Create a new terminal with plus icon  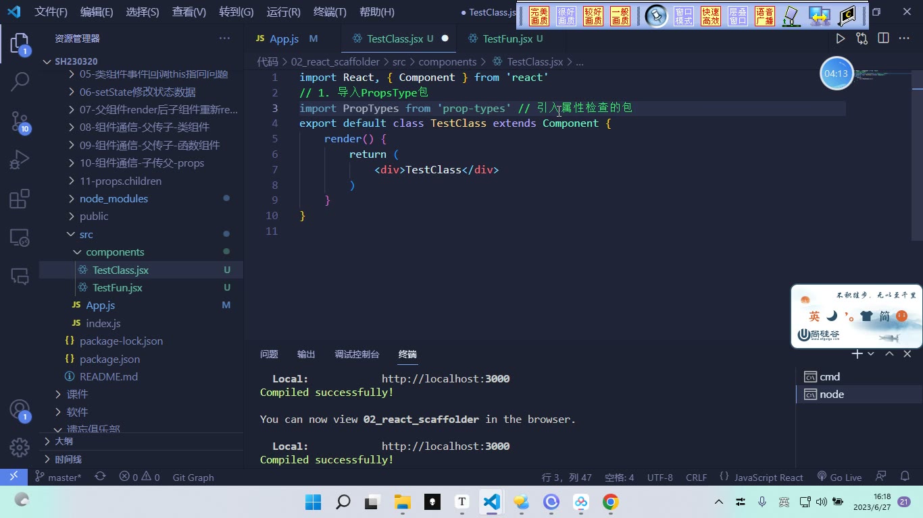click(x=857, y=354)
